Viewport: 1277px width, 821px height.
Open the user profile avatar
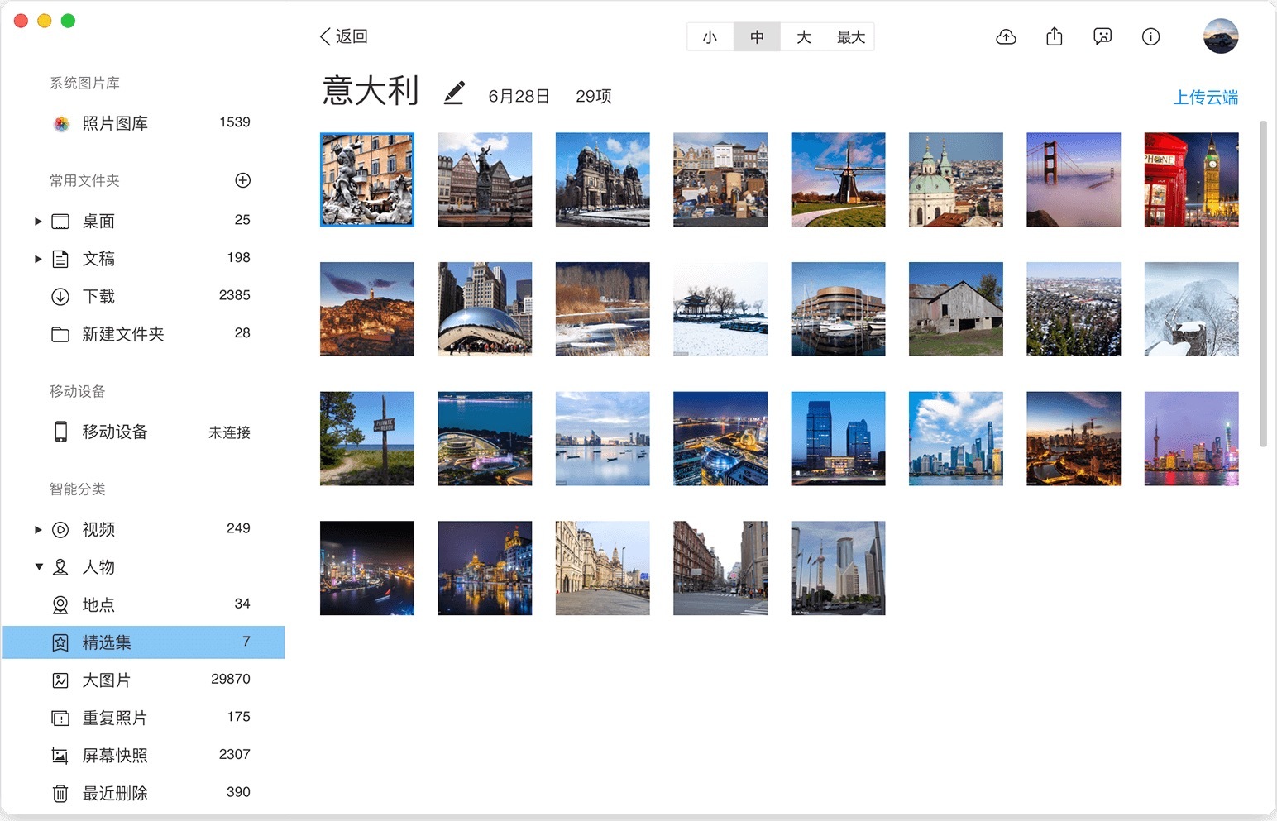tap(1220, 36)
